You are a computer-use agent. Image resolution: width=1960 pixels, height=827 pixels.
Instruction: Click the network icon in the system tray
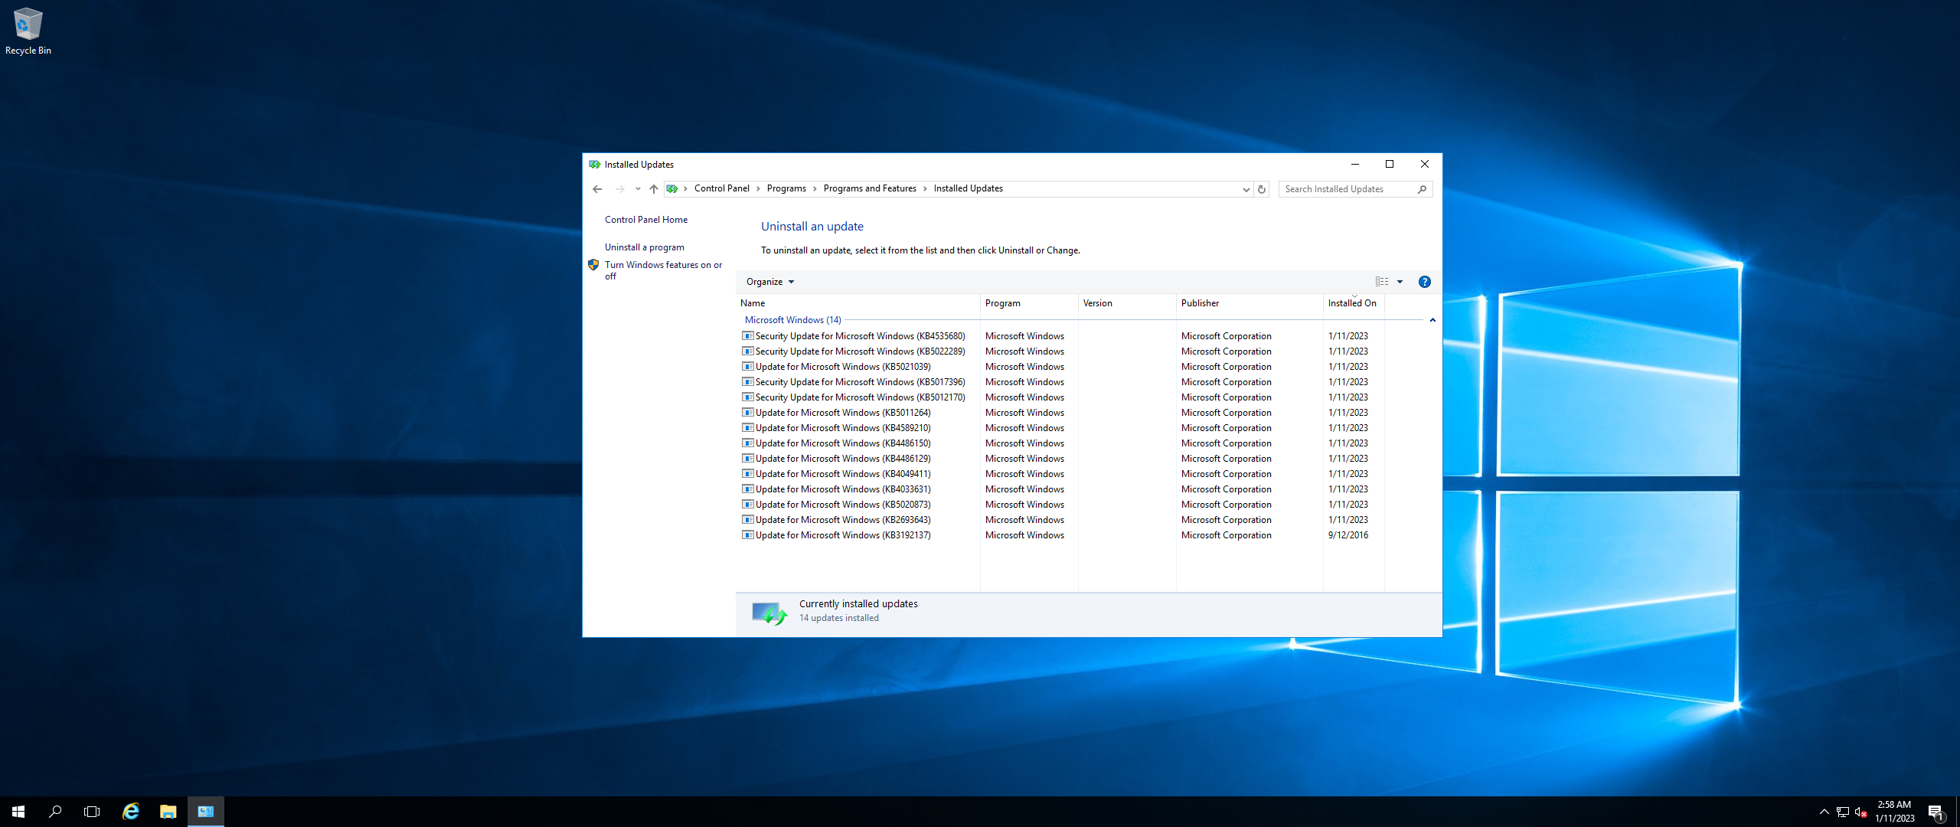[x=1843, y=812]
